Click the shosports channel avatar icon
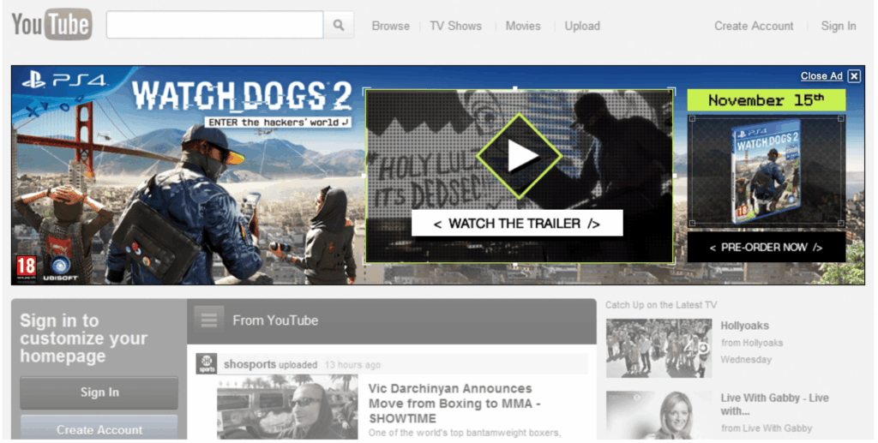The width and height of the screenshot is (878, 443). click(207, 363)
